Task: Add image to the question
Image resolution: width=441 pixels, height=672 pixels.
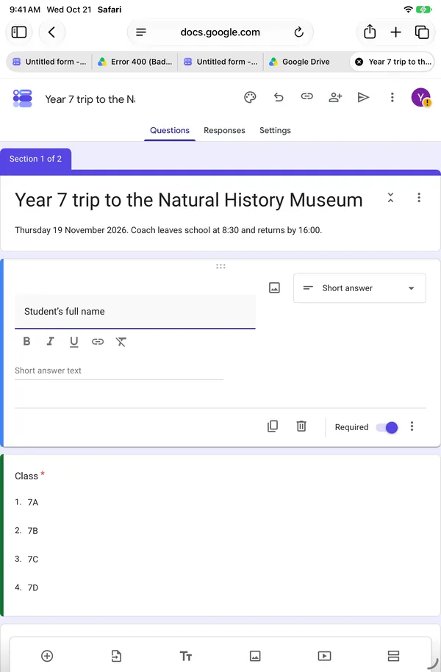Action: [x=274, y=288]
